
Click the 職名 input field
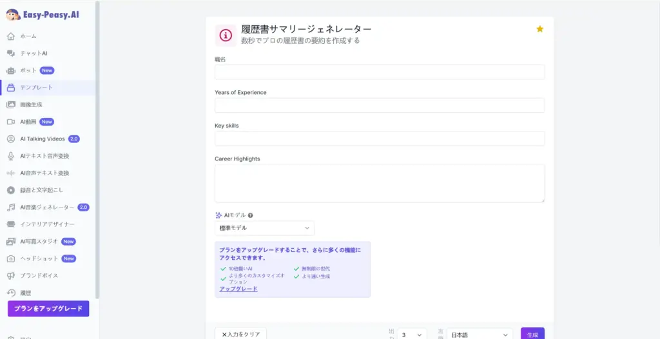[379, 72]
